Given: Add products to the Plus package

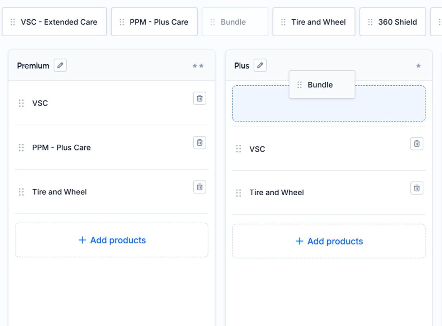Looking at the screenshot, I should coord(329,241).
